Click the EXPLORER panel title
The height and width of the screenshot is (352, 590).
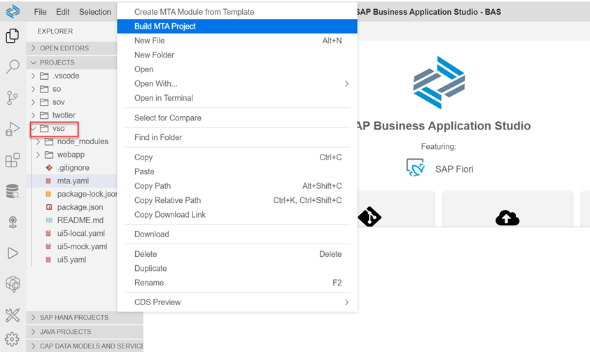point(55,31)
